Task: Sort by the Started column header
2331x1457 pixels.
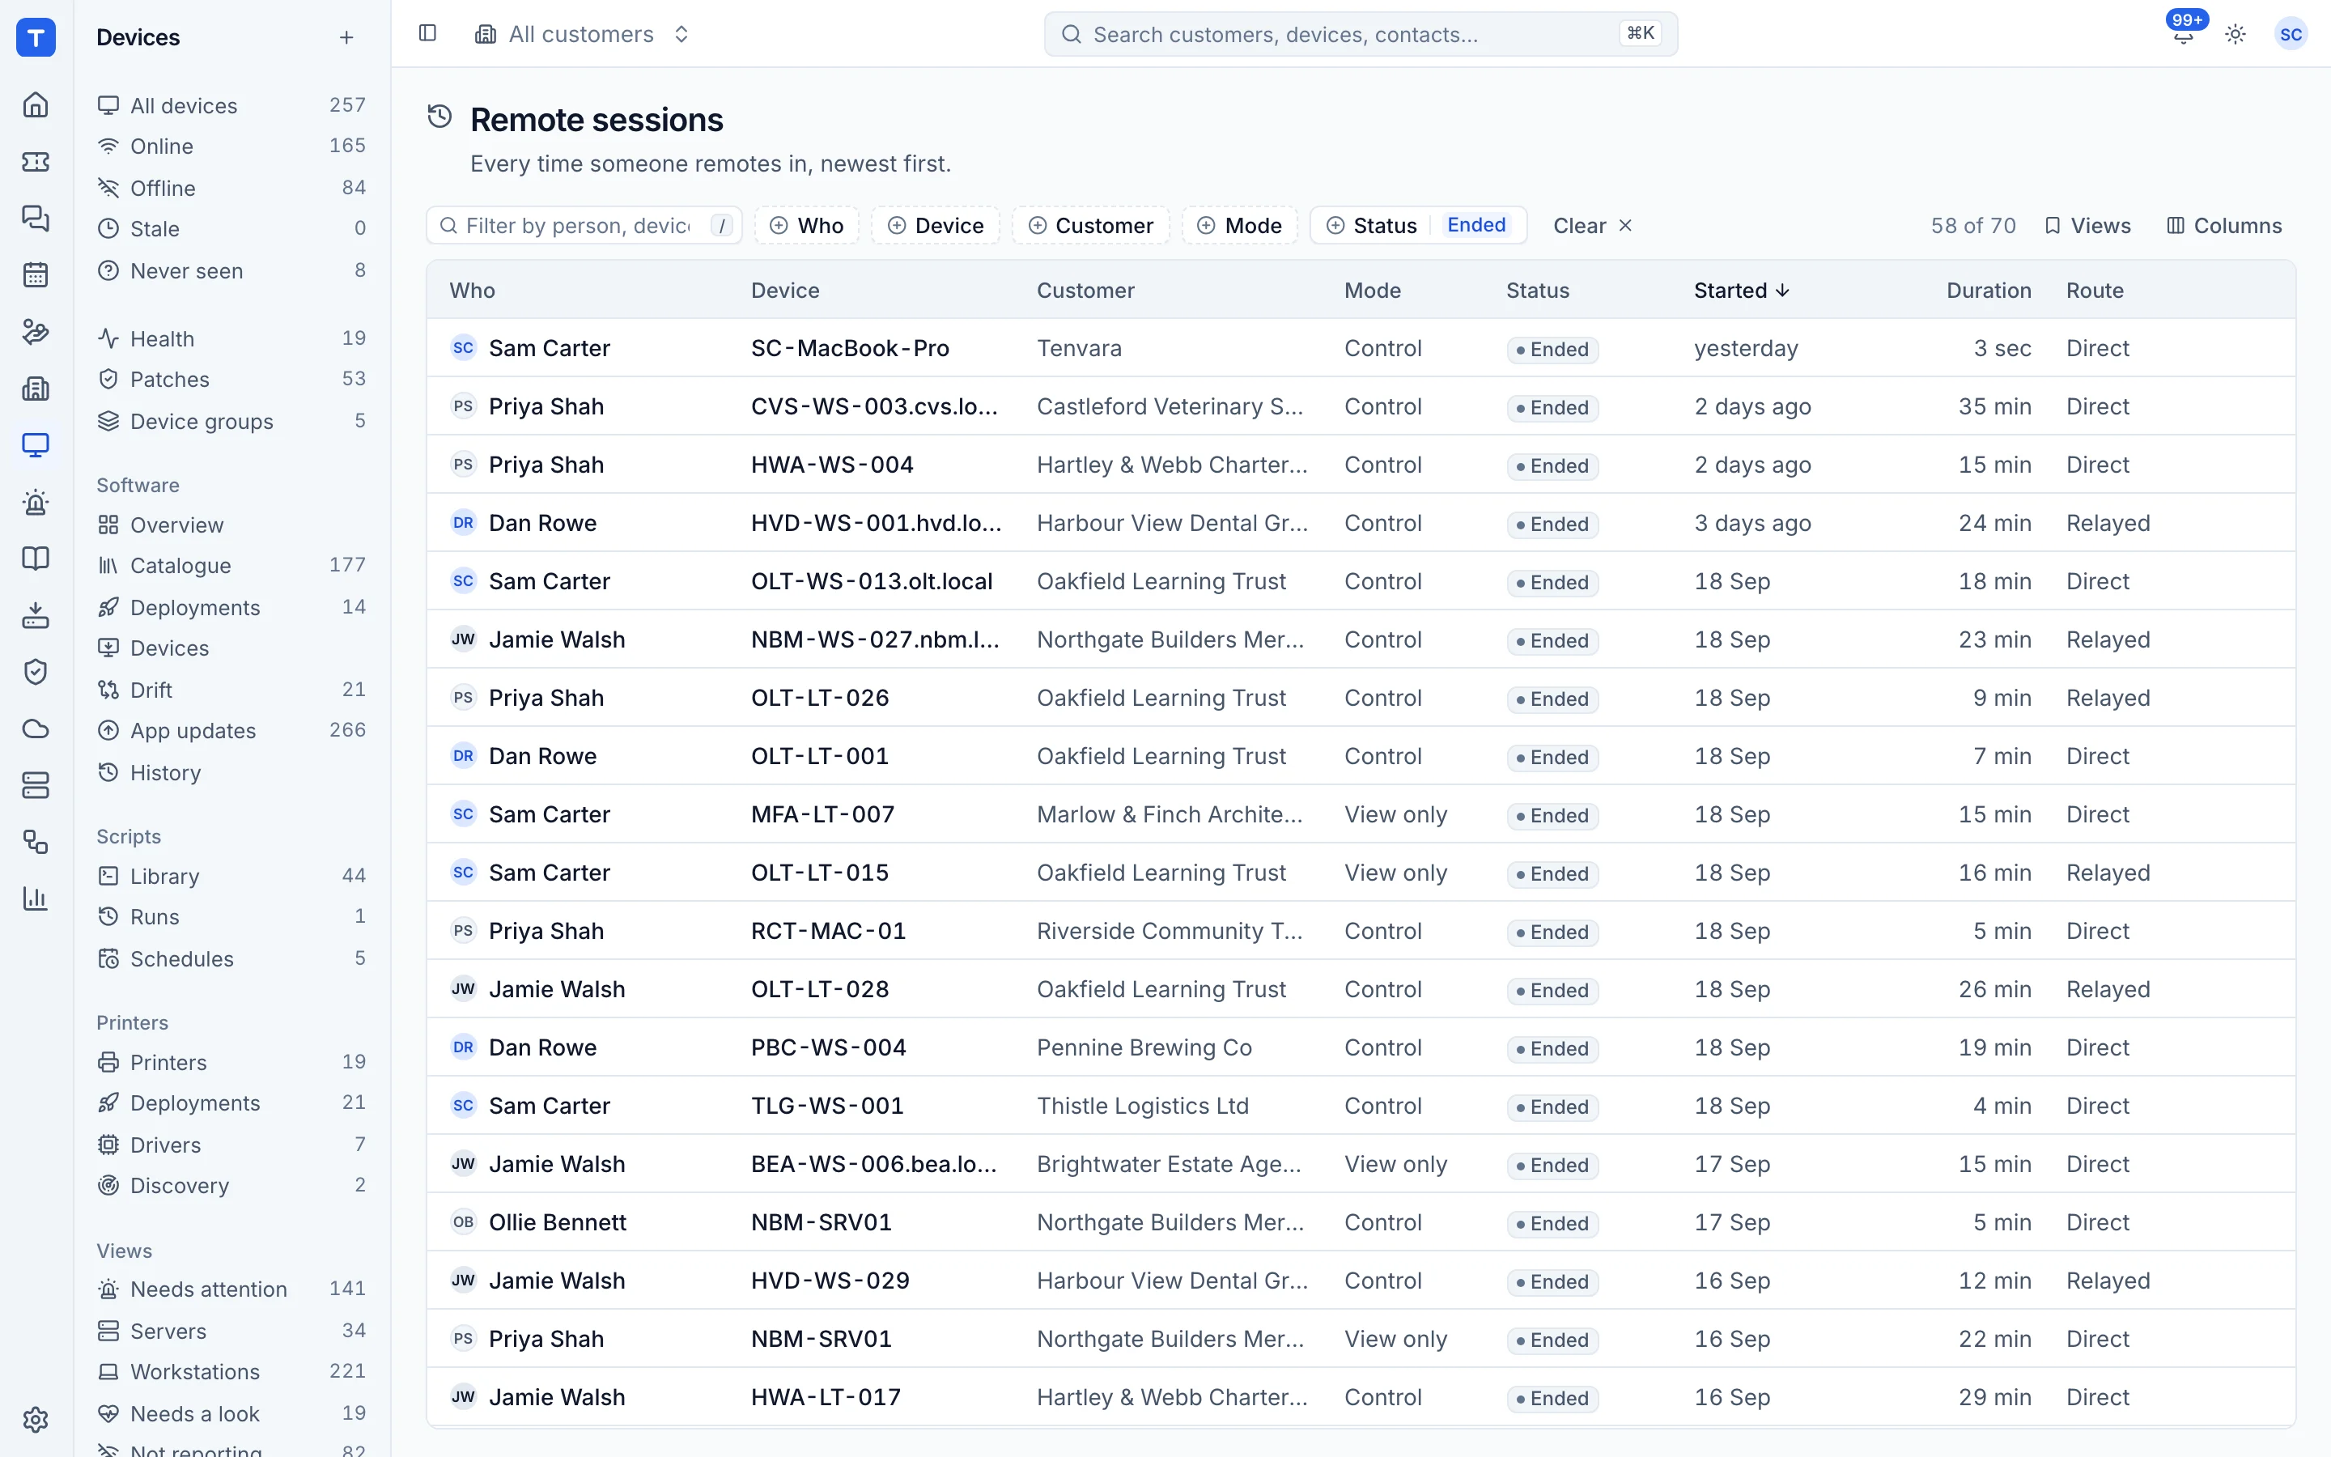Action: click(x=1742, y=290)
